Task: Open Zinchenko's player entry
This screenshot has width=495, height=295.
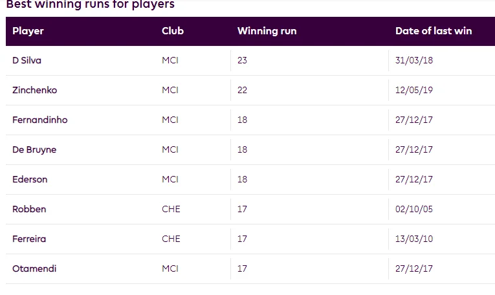Action: click(34, 91)
